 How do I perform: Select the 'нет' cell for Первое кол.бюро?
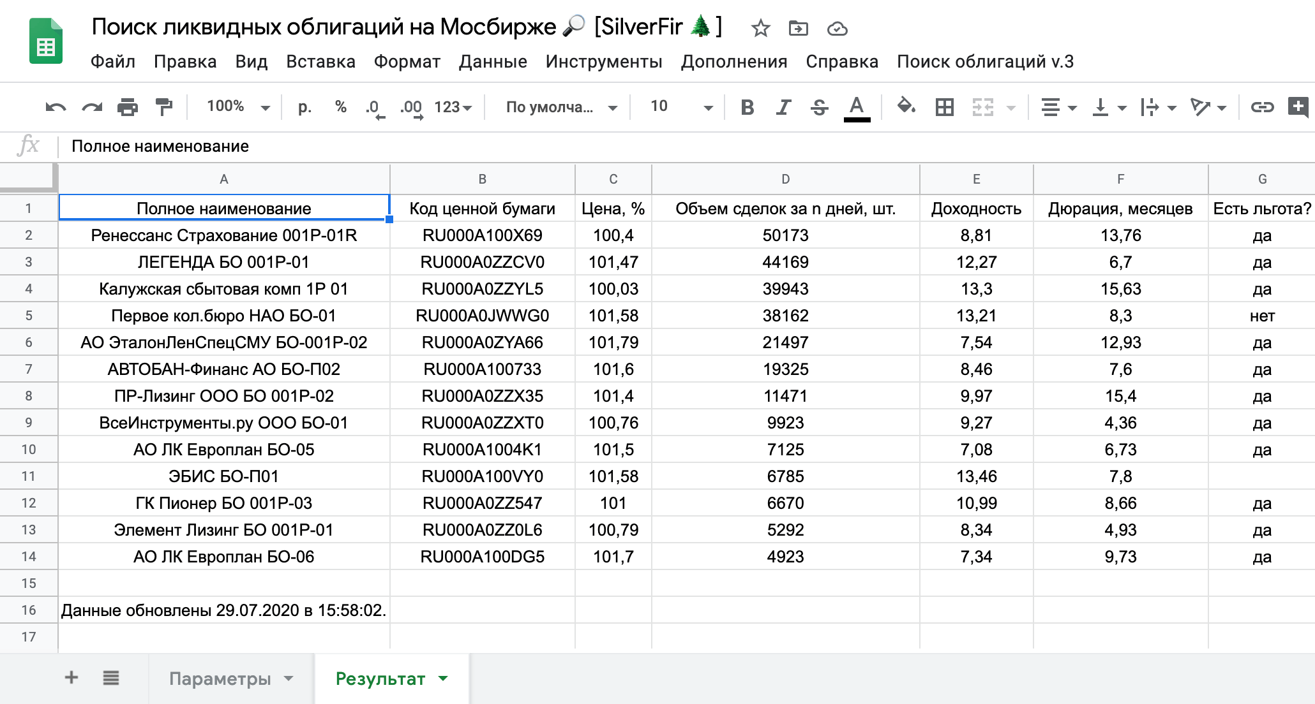point(1261,316)
